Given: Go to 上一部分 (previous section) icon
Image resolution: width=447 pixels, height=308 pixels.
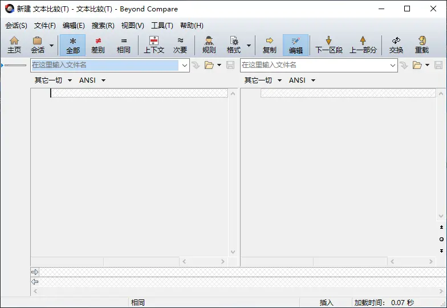Looking at the screenshot, I should pyautogui.click(x=363, y=44).
